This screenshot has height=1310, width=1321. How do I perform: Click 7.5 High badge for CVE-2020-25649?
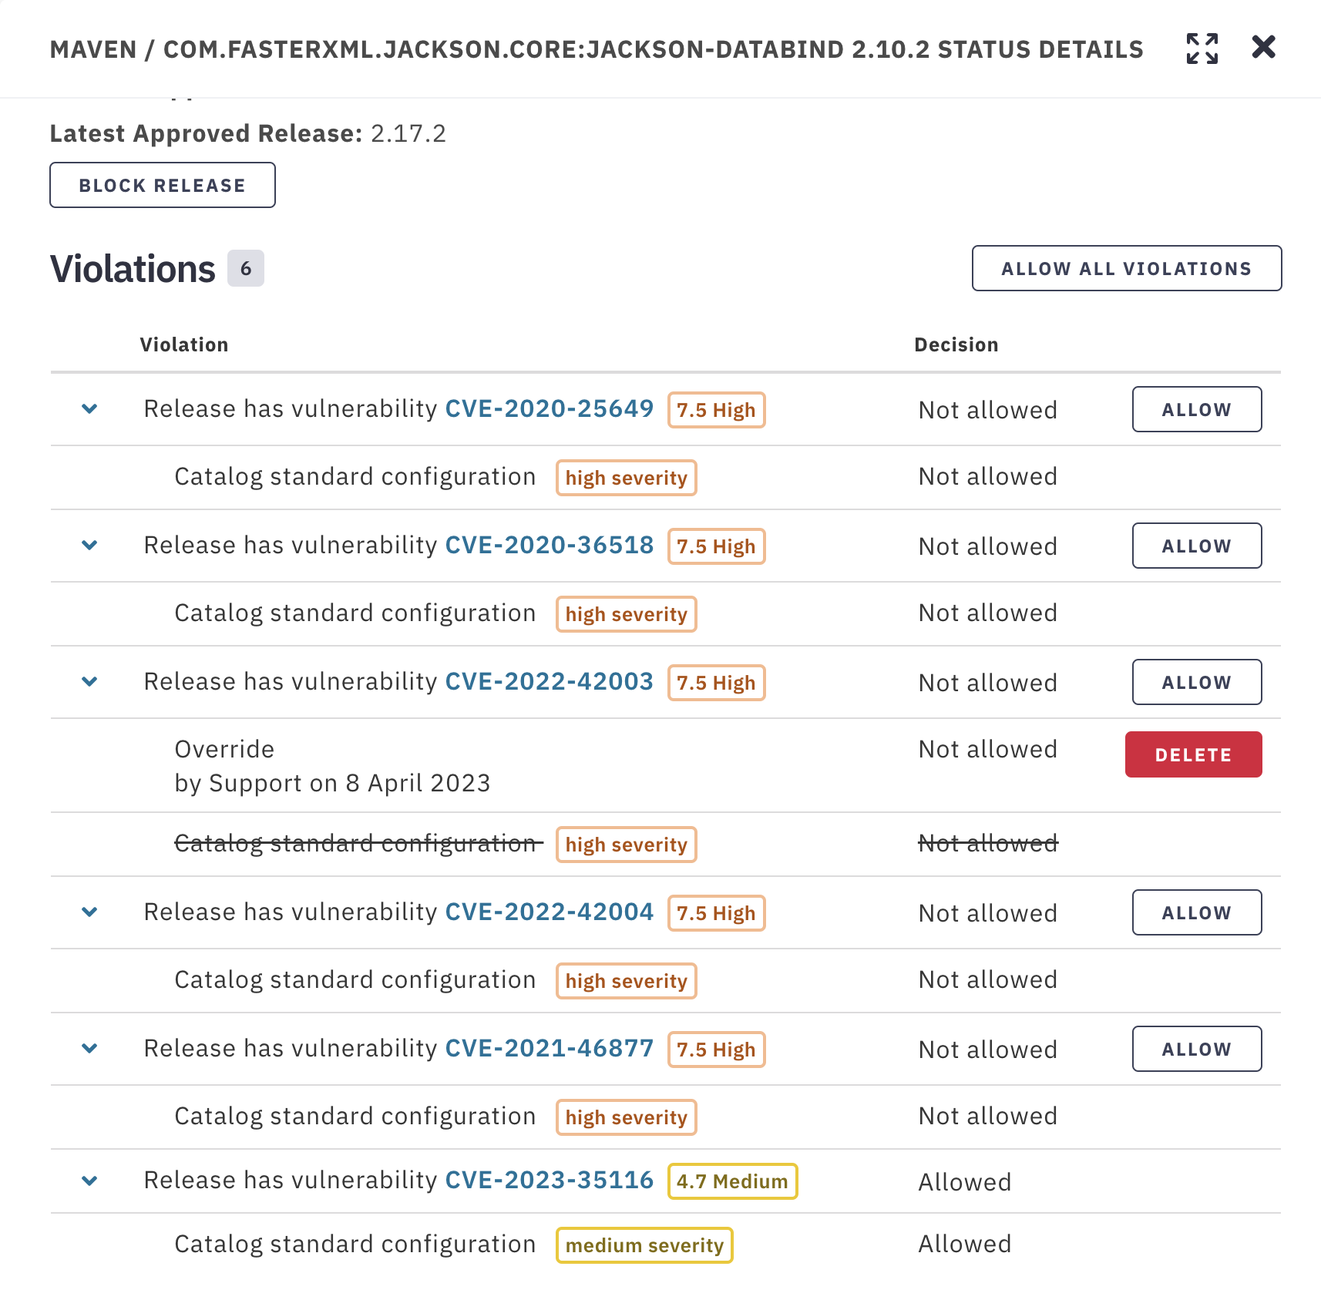[x=716, y=410]
